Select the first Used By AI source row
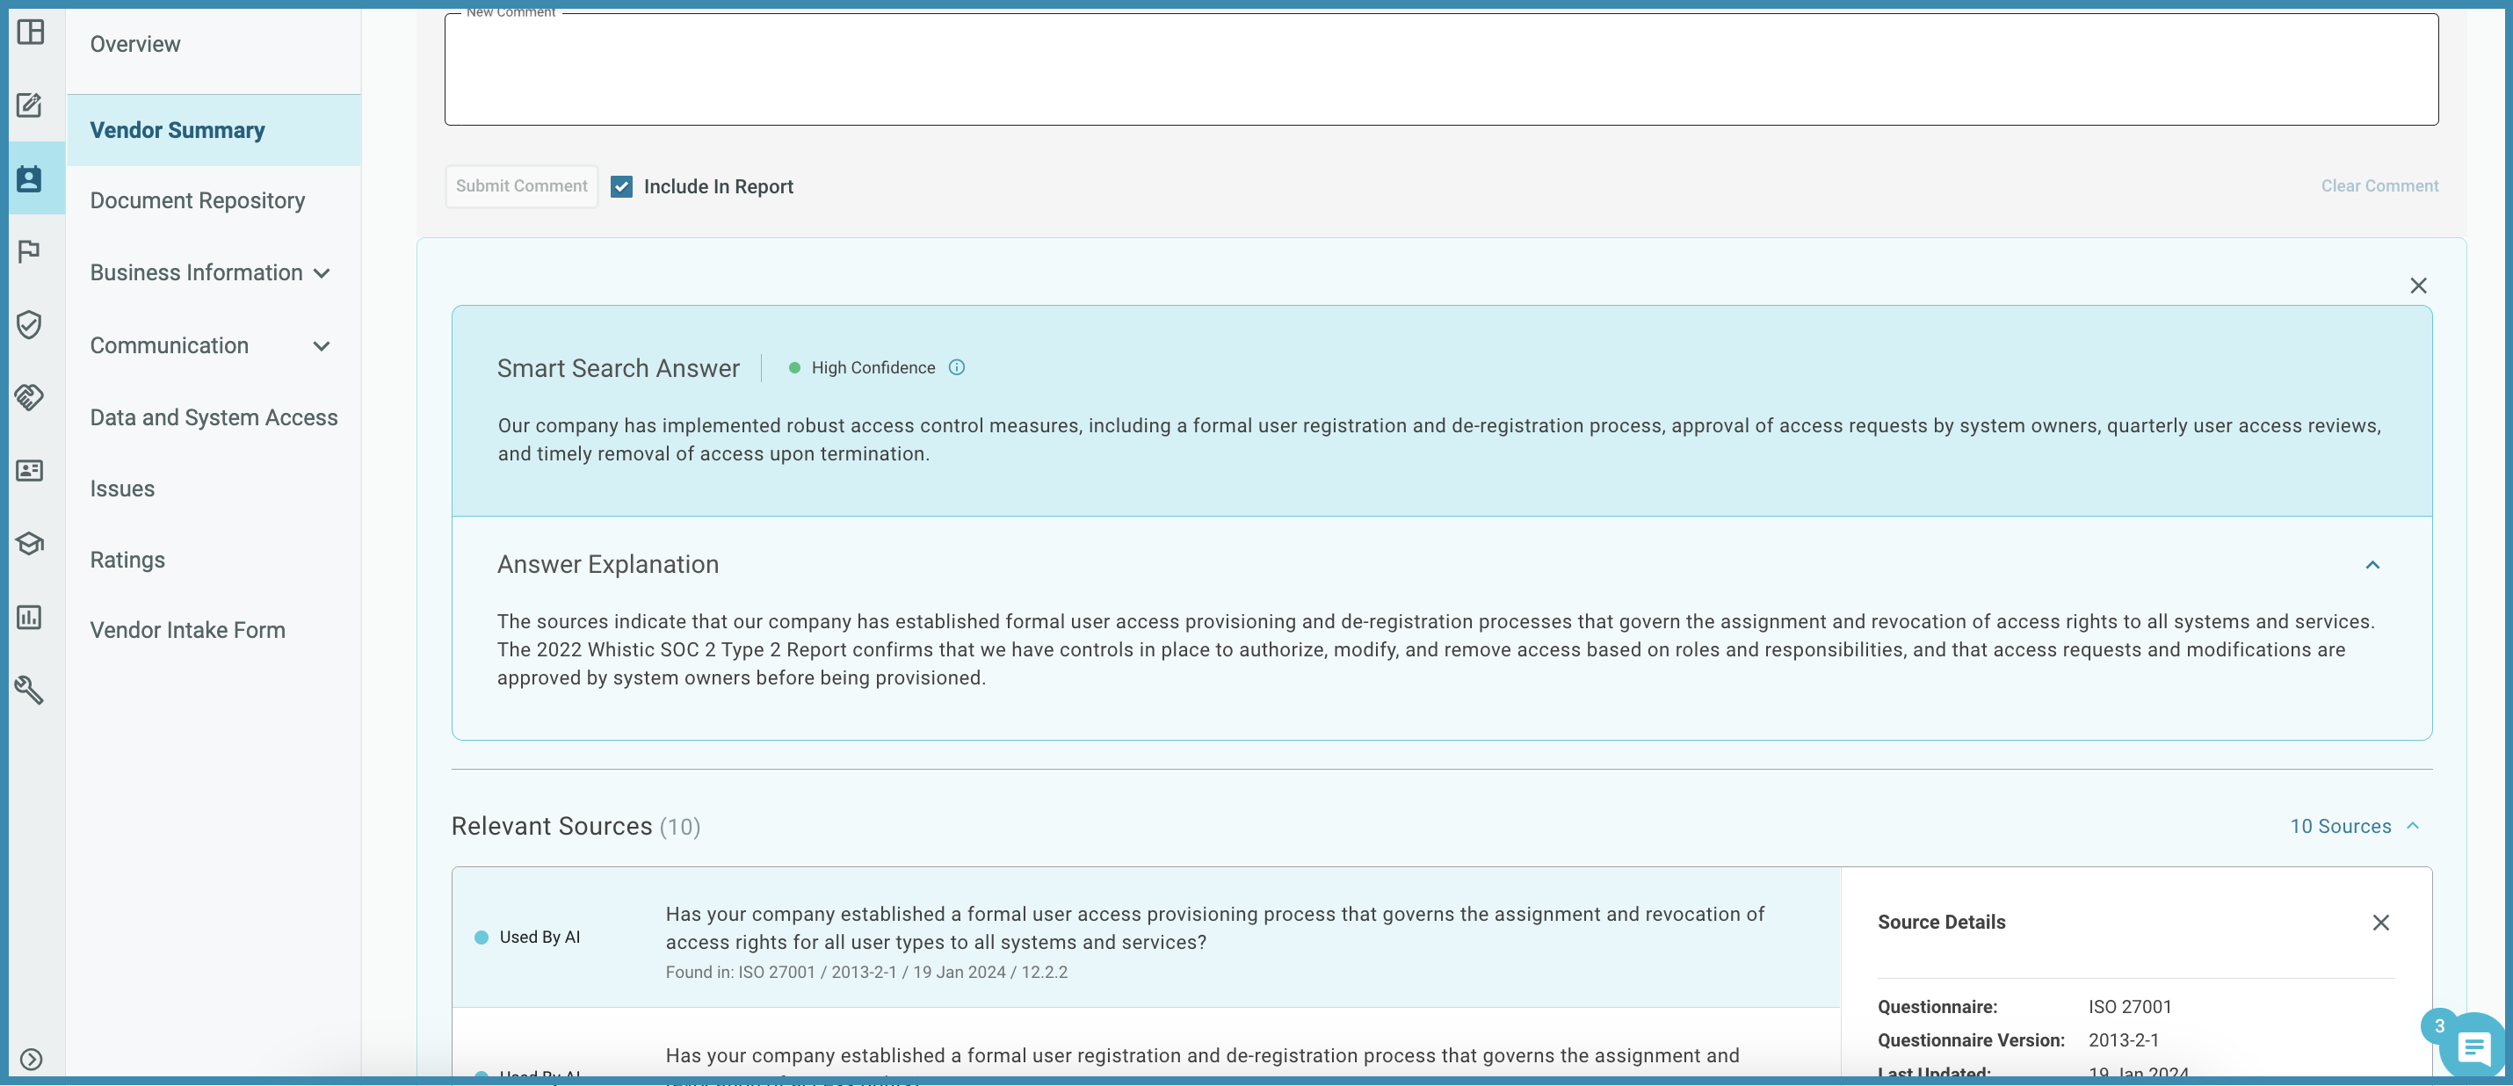The width and height of the screenshot is (2513, 1086). (1145, 938)
